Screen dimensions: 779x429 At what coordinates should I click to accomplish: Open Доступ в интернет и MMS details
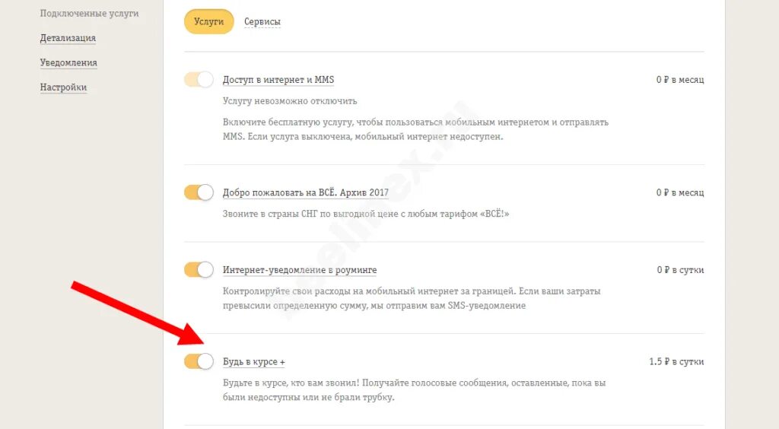point(278,80)
